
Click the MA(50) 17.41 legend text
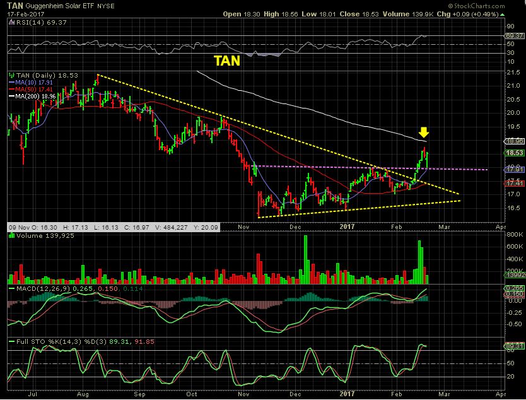34,90
